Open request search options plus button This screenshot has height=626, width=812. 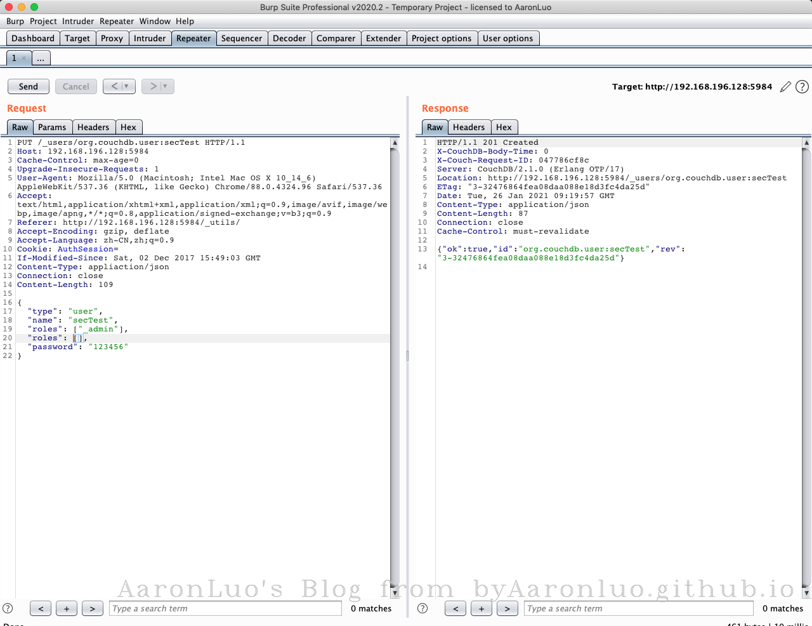[67, 608]
